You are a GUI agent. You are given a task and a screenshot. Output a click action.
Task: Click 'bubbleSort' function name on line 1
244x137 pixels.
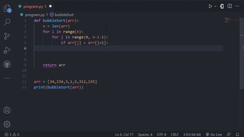54,21
